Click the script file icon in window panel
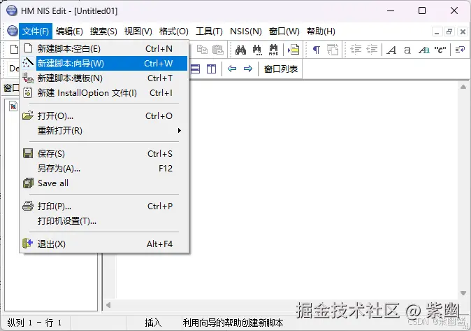The image size is (471, 331). click(13, 106)
